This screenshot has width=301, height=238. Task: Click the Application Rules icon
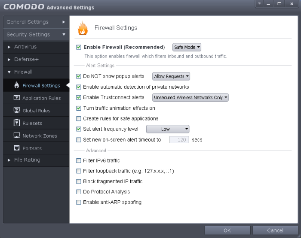(x=17, y=98)
